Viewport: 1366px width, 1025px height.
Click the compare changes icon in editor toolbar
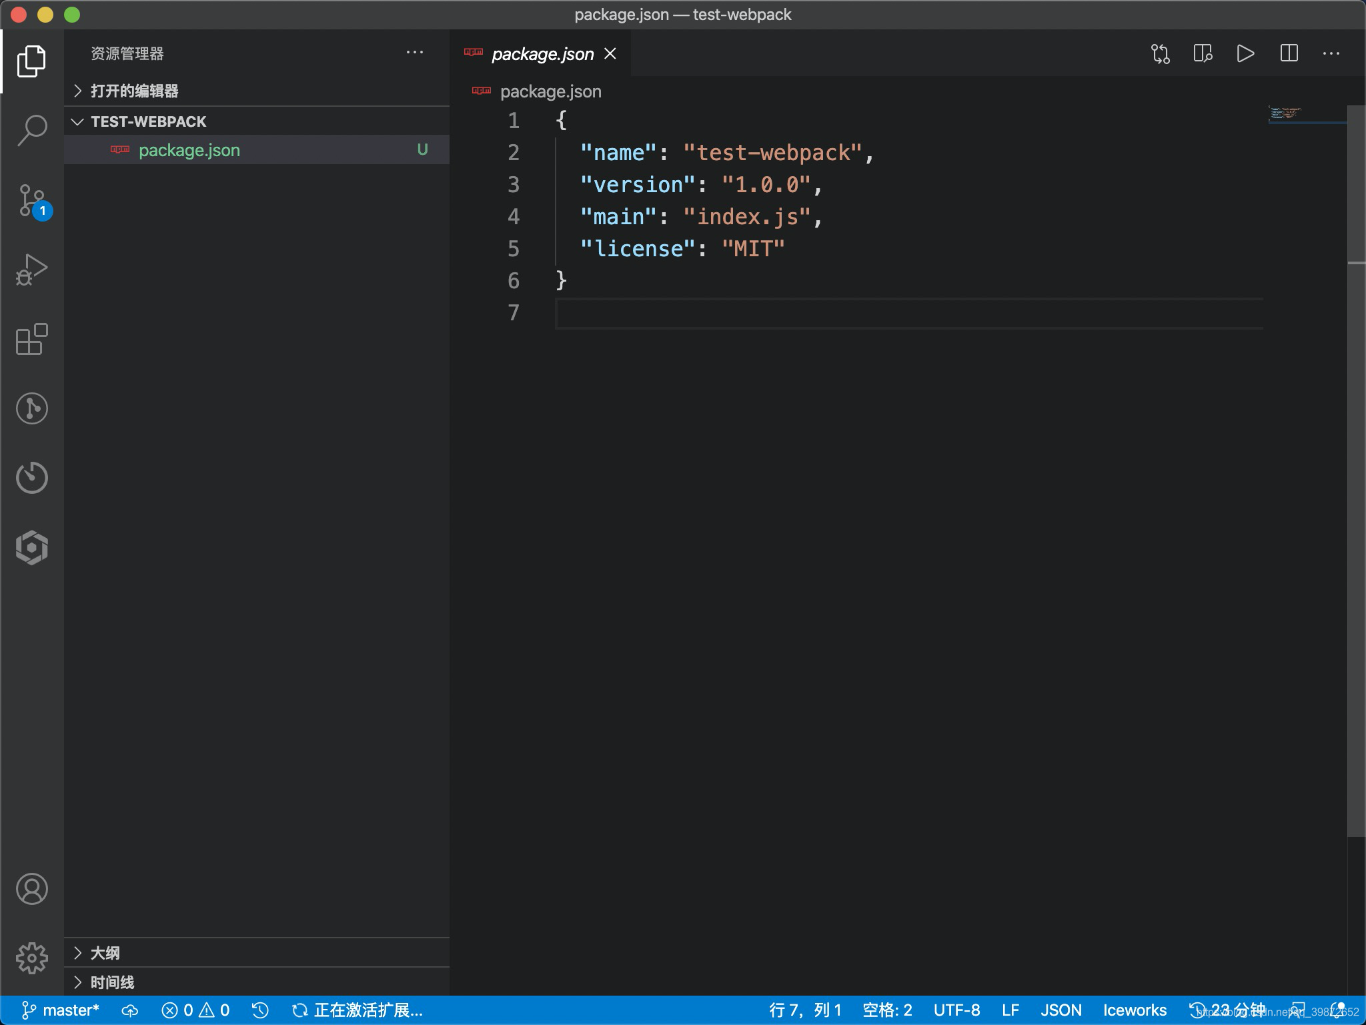[x=1161, y=53]
